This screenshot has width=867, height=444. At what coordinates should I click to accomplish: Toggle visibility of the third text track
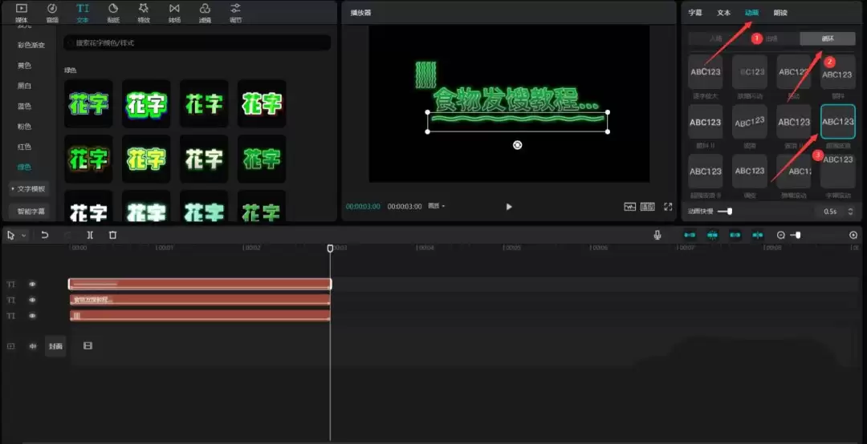tap(33, 316)
